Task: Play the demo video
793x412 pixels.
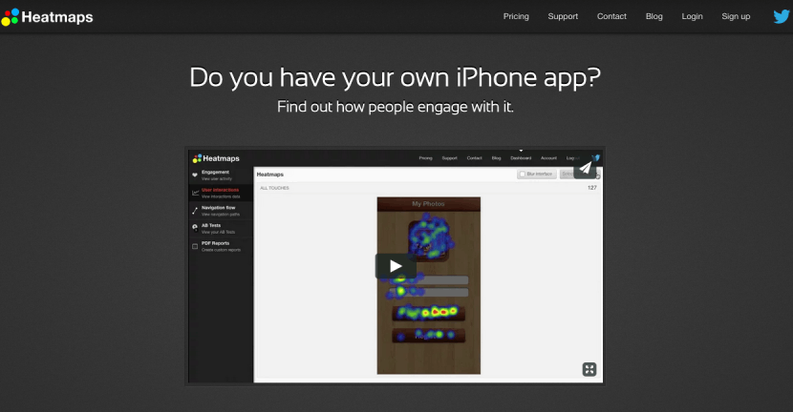Action: pyautogui.click(x=396, y=265)
